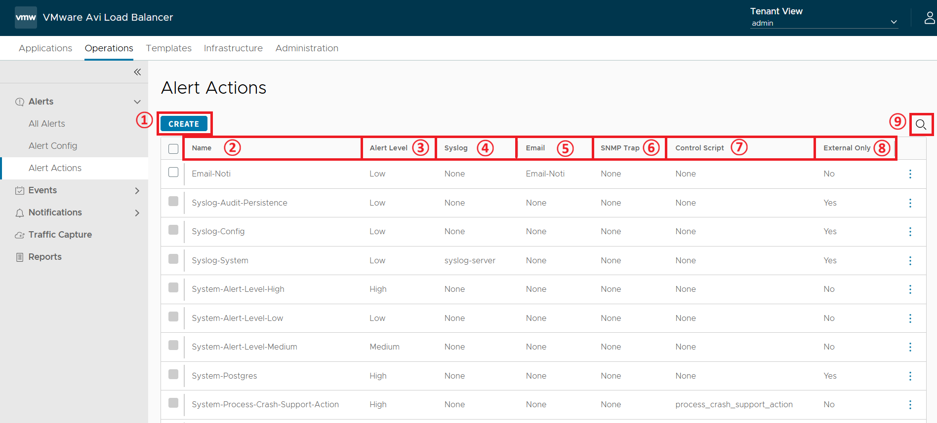Click the syslog-server cell in Syslog-System row
Screen dimensions: 937x423
pyautogui.click(x=470, y=260)
